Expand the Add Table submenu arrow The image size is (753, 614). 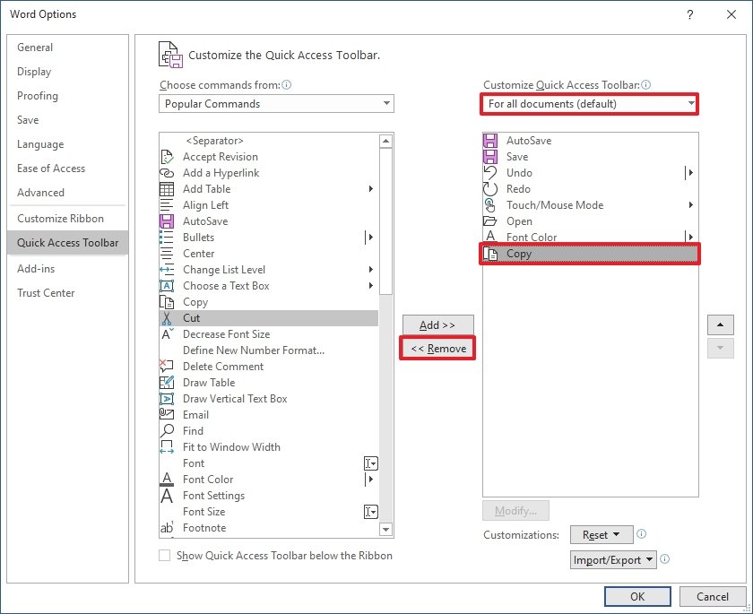click(x=371, y=188)
